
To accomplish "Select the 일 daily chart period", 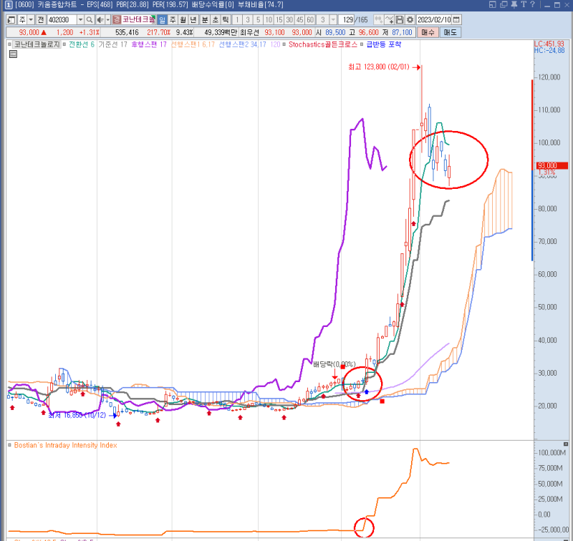I will coord(163,20).
